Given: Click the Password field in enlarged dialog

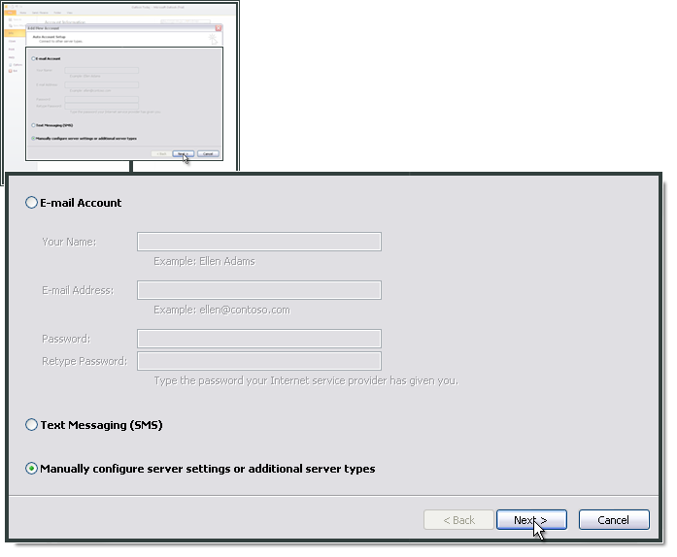Looking at the screenshot, I should point(259,339).
